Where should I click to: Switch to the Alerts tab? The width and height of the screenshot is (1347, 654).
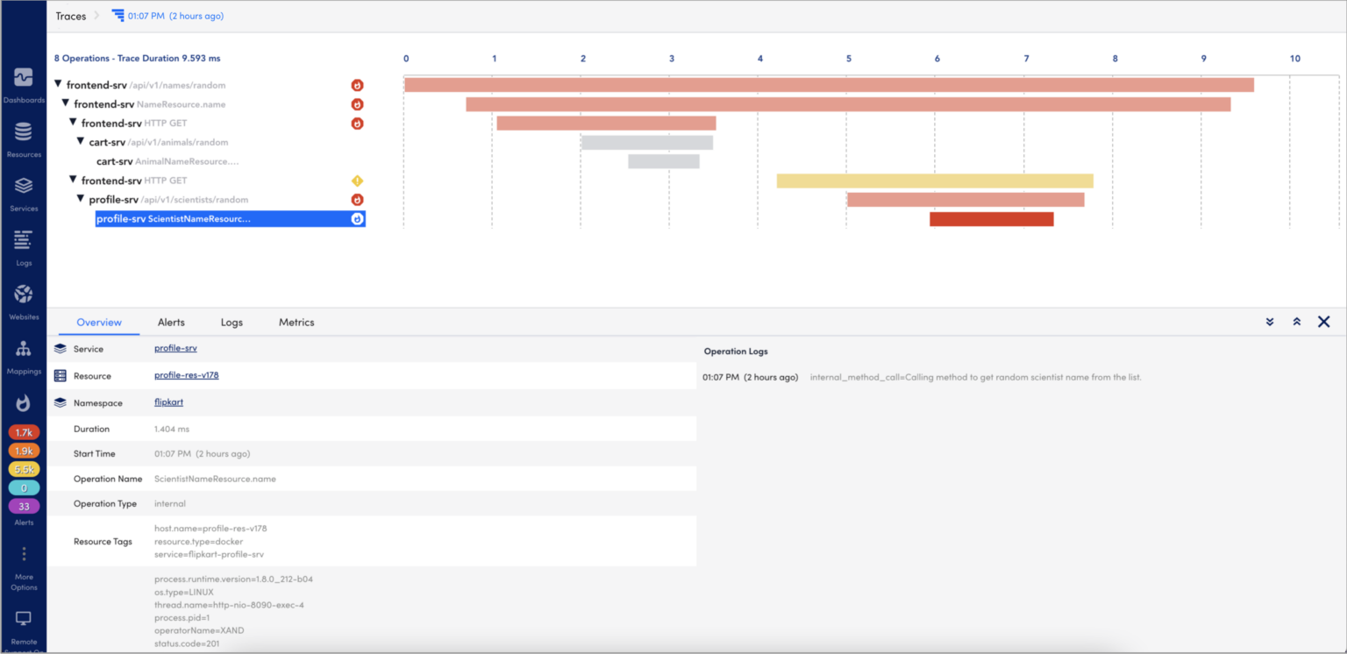pyautogui.click(x=171, y=322)
